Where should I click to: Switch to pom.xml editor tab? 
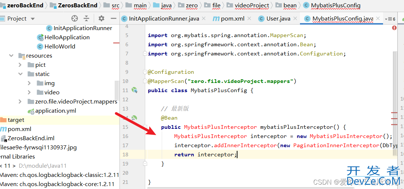coord(233,18)
